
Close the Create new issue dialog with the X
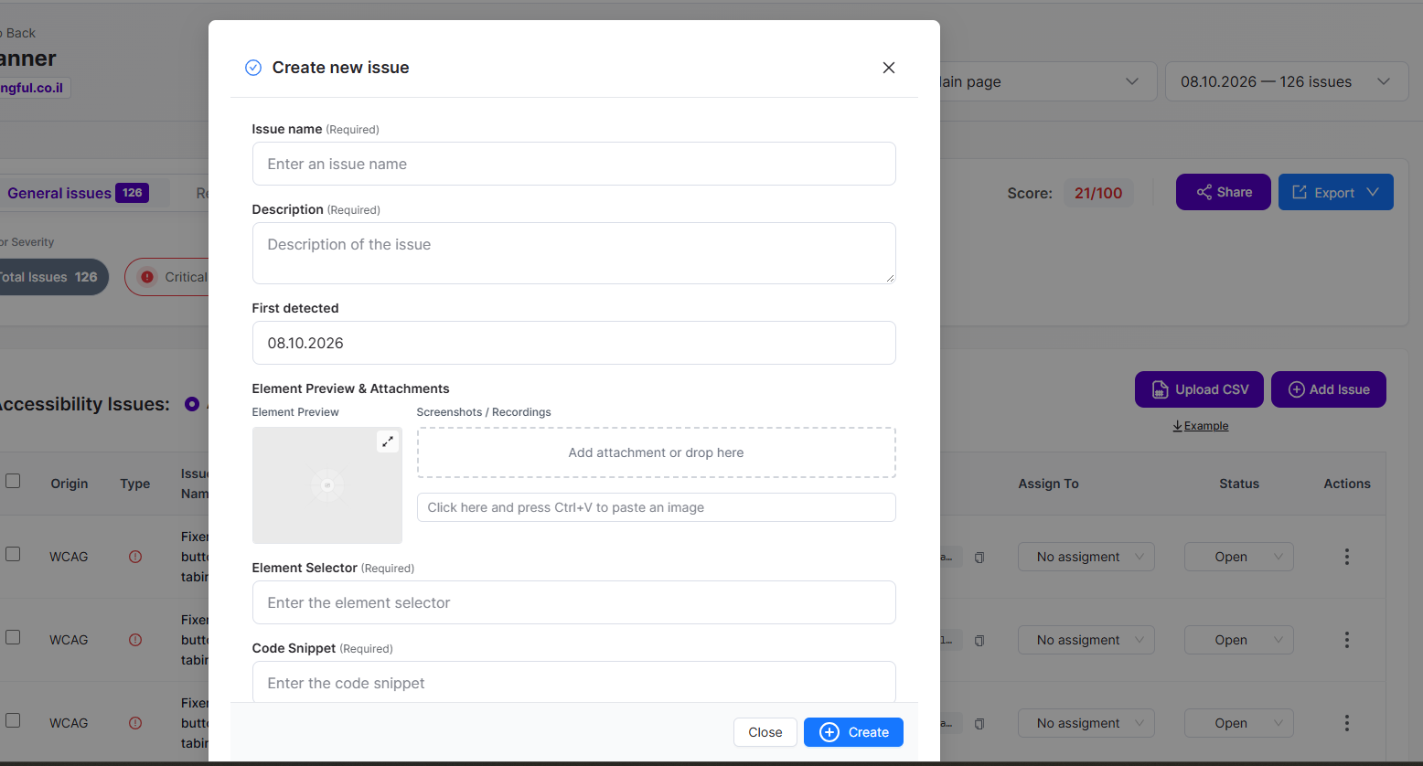coord(888,68)
